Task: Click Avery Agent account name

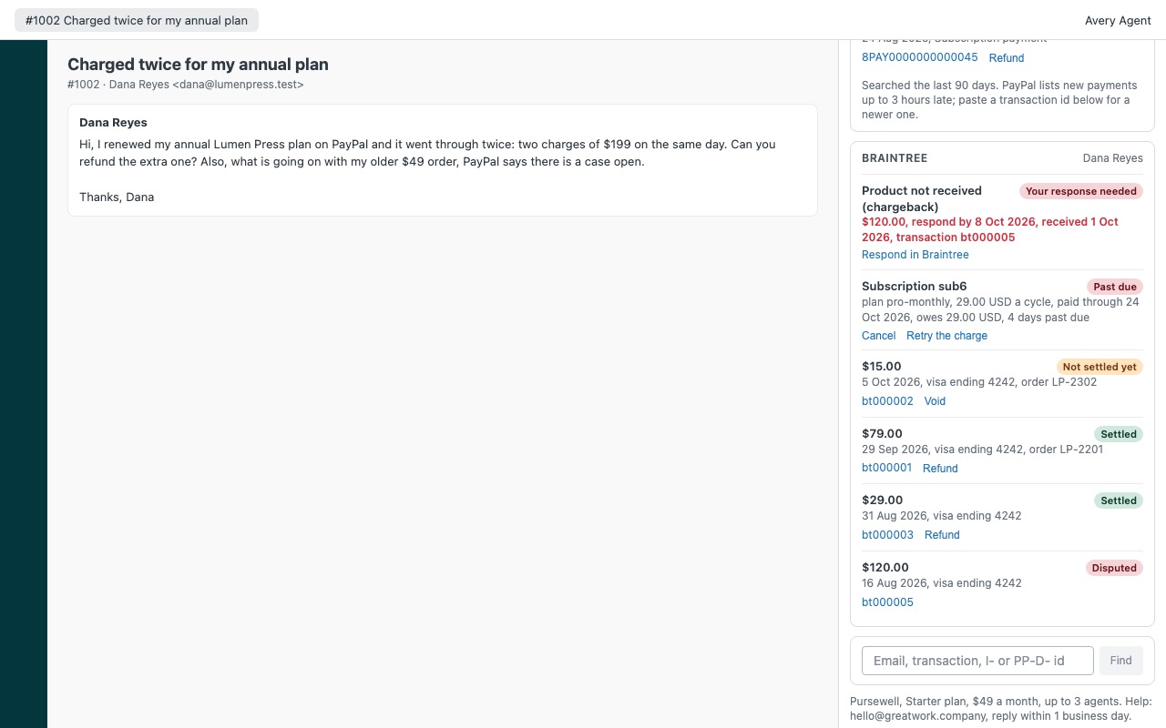Action: pyautogui.click(x=1118, y=20)
